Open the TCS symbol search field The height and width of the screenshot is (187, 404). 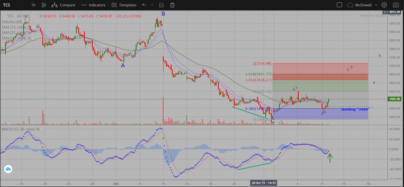[13, 5]
